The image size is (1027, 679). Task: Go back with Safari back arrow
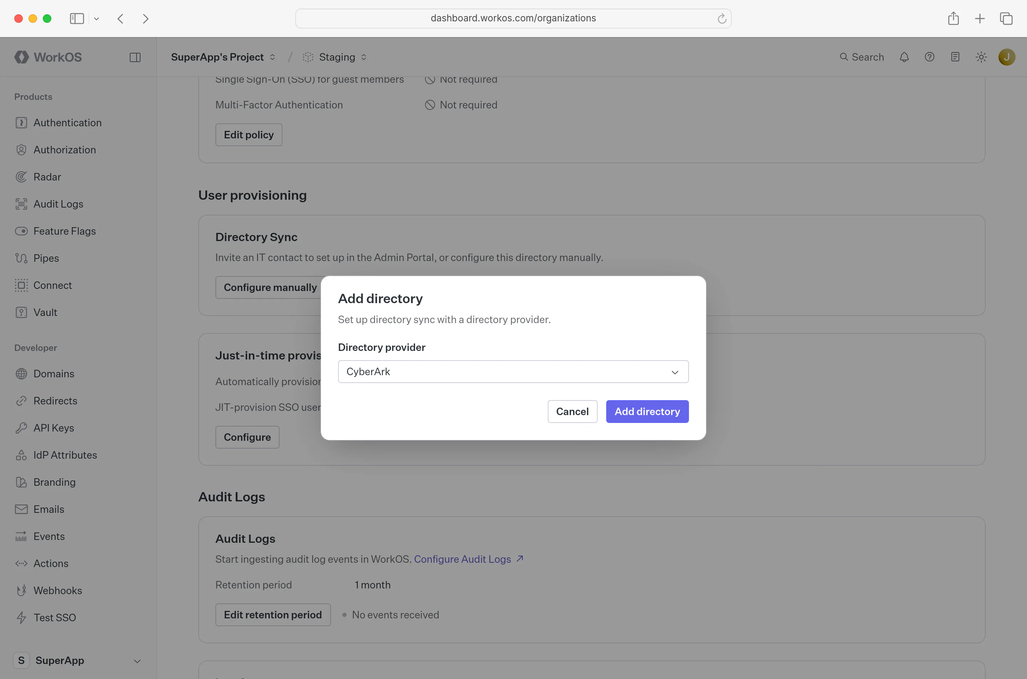tap(121, 19)
